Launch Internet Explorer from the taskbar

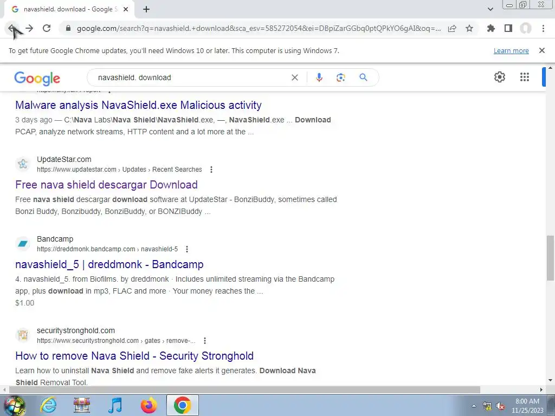(48, 405)
